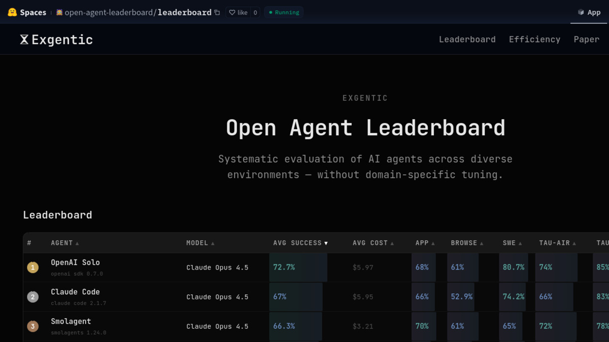Click Claude Opus 4.5 in Smolagent row
This screenshot has width=609, height=342.
click(x=217, y=326)
